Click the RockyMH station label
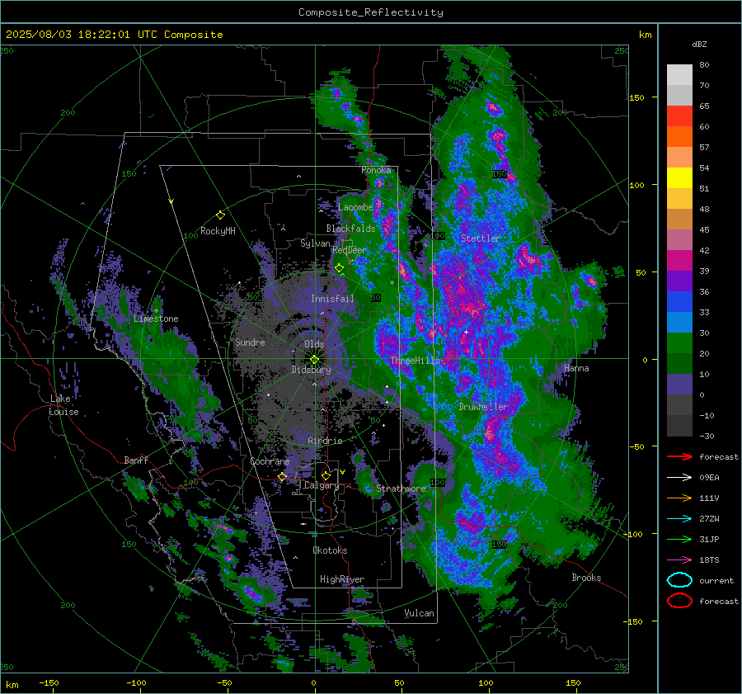The height and width of the screenshot is (694, 742). 218,231
